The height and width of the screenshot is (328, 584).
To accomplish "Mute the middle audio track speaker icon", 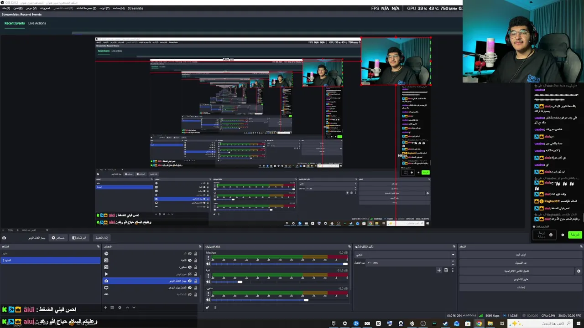I will tap(208, 282).
